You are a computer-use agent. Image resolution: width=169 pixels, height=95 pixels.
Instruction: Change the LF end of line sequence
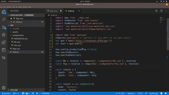(x=146, y=93)
